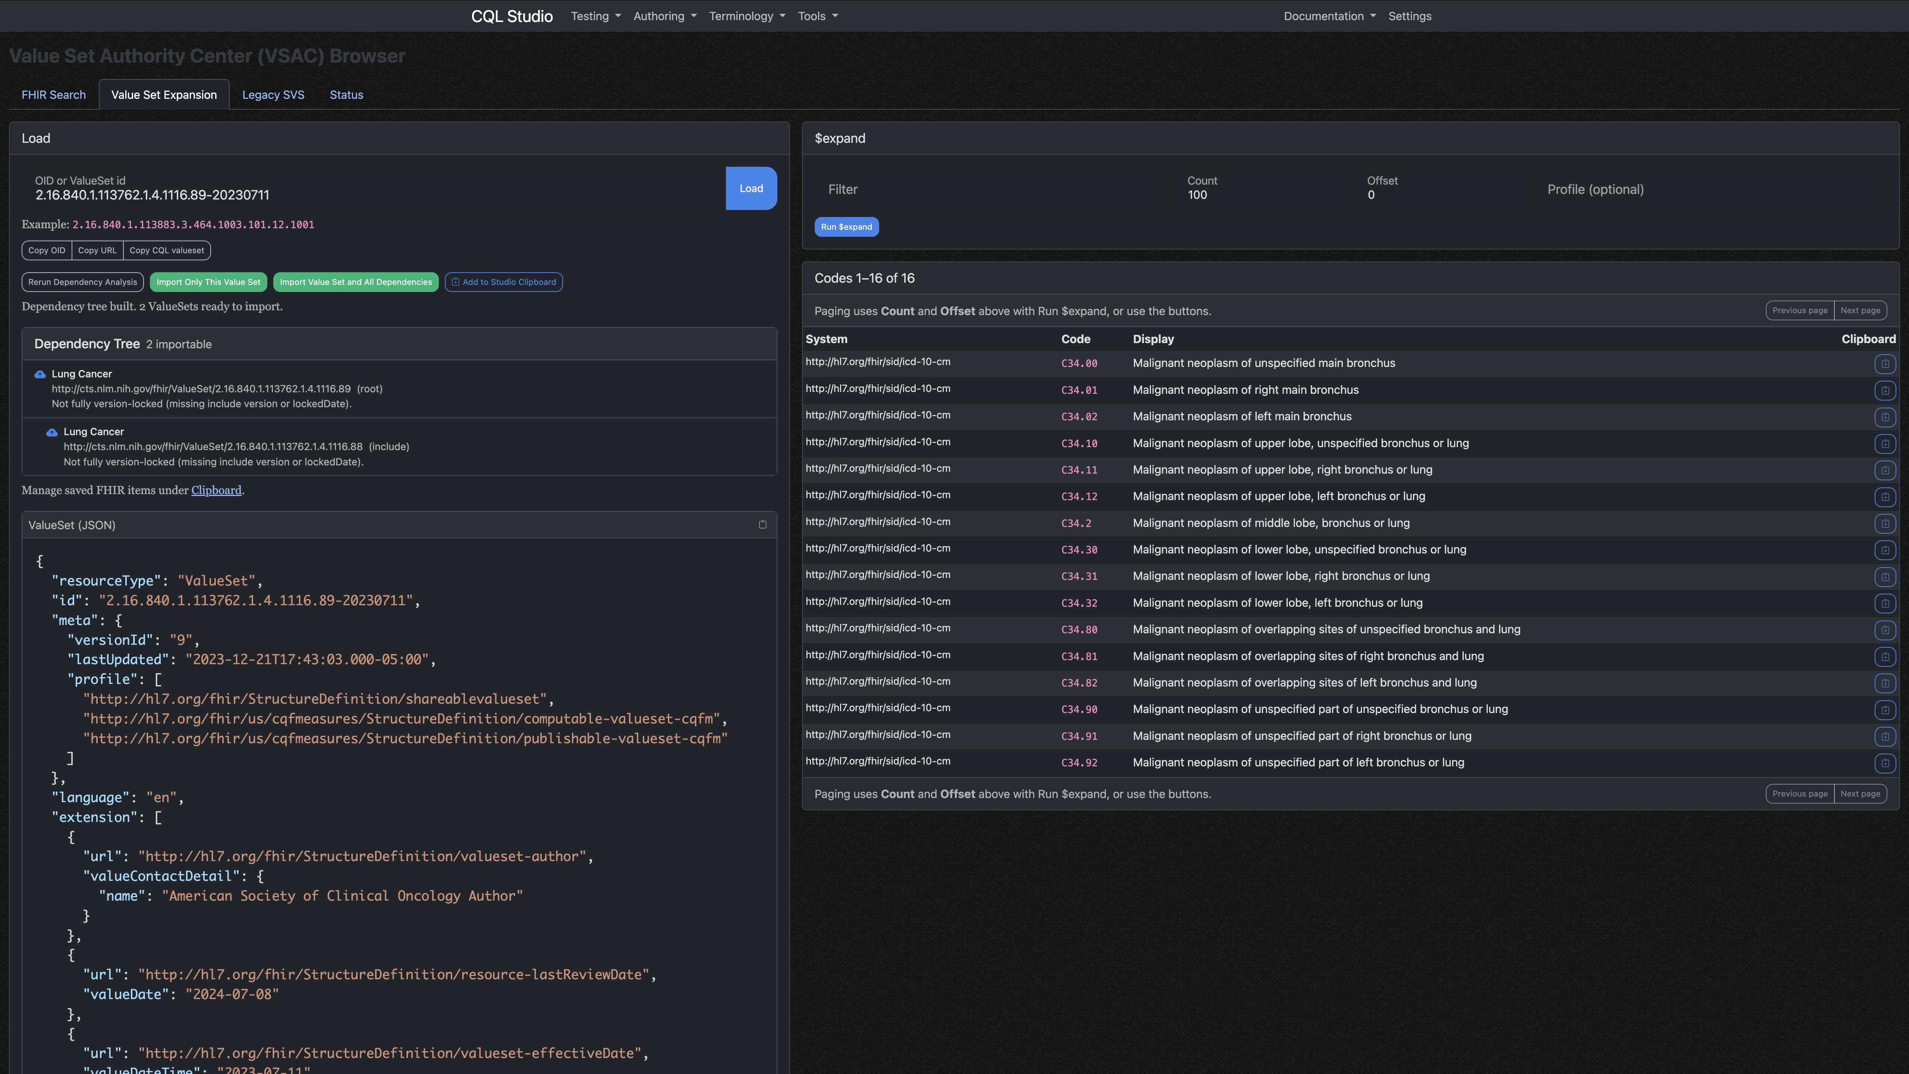
Task: Copy C34.90 row to clipboard
Action: point(1884,710)
